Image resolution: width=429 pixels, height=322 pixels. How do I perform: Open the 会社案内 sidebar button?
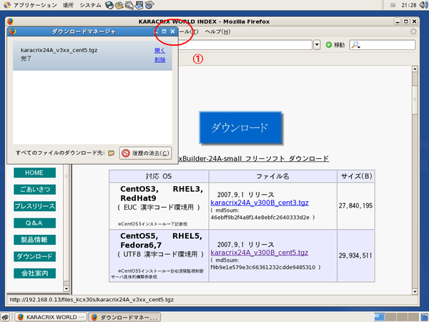pos(34,273)
